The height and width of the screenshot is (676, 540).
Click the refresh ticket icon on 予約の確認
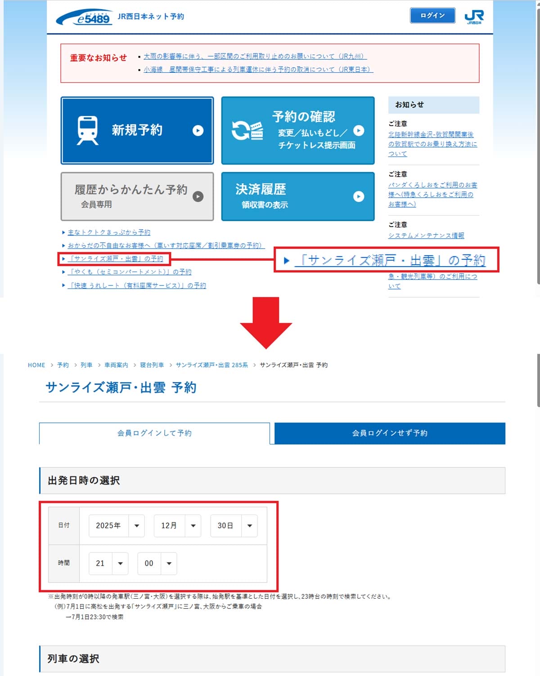[247, 130]
